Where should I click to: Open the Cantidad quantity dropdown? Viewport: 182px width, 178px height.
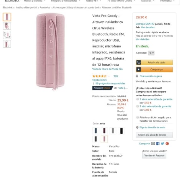pyautogui.click(x=151, y=53)
